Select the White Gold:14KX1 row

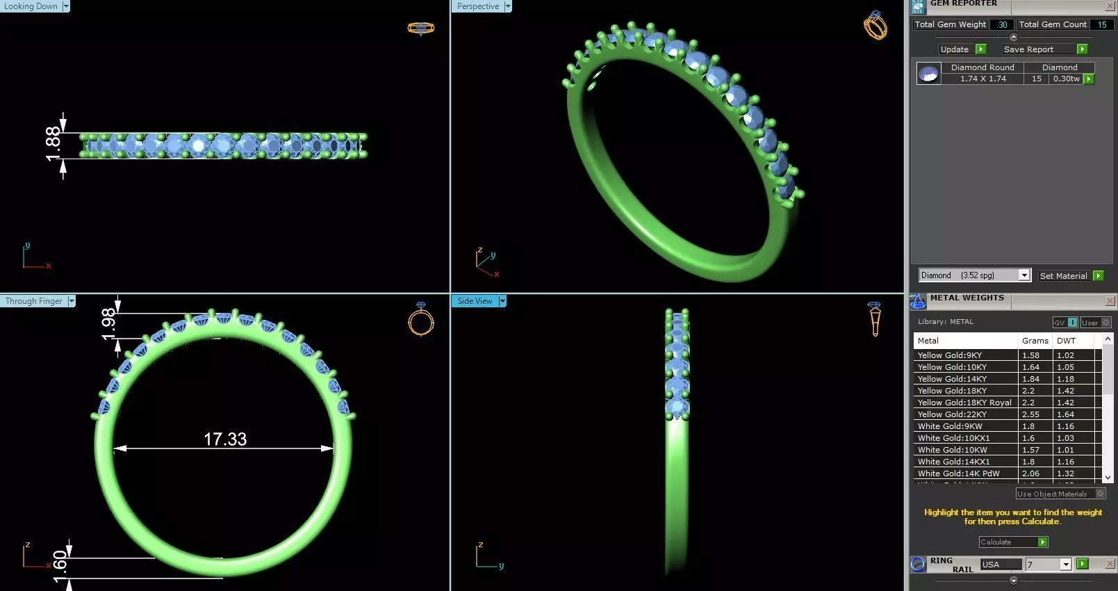click(1008, 462)
